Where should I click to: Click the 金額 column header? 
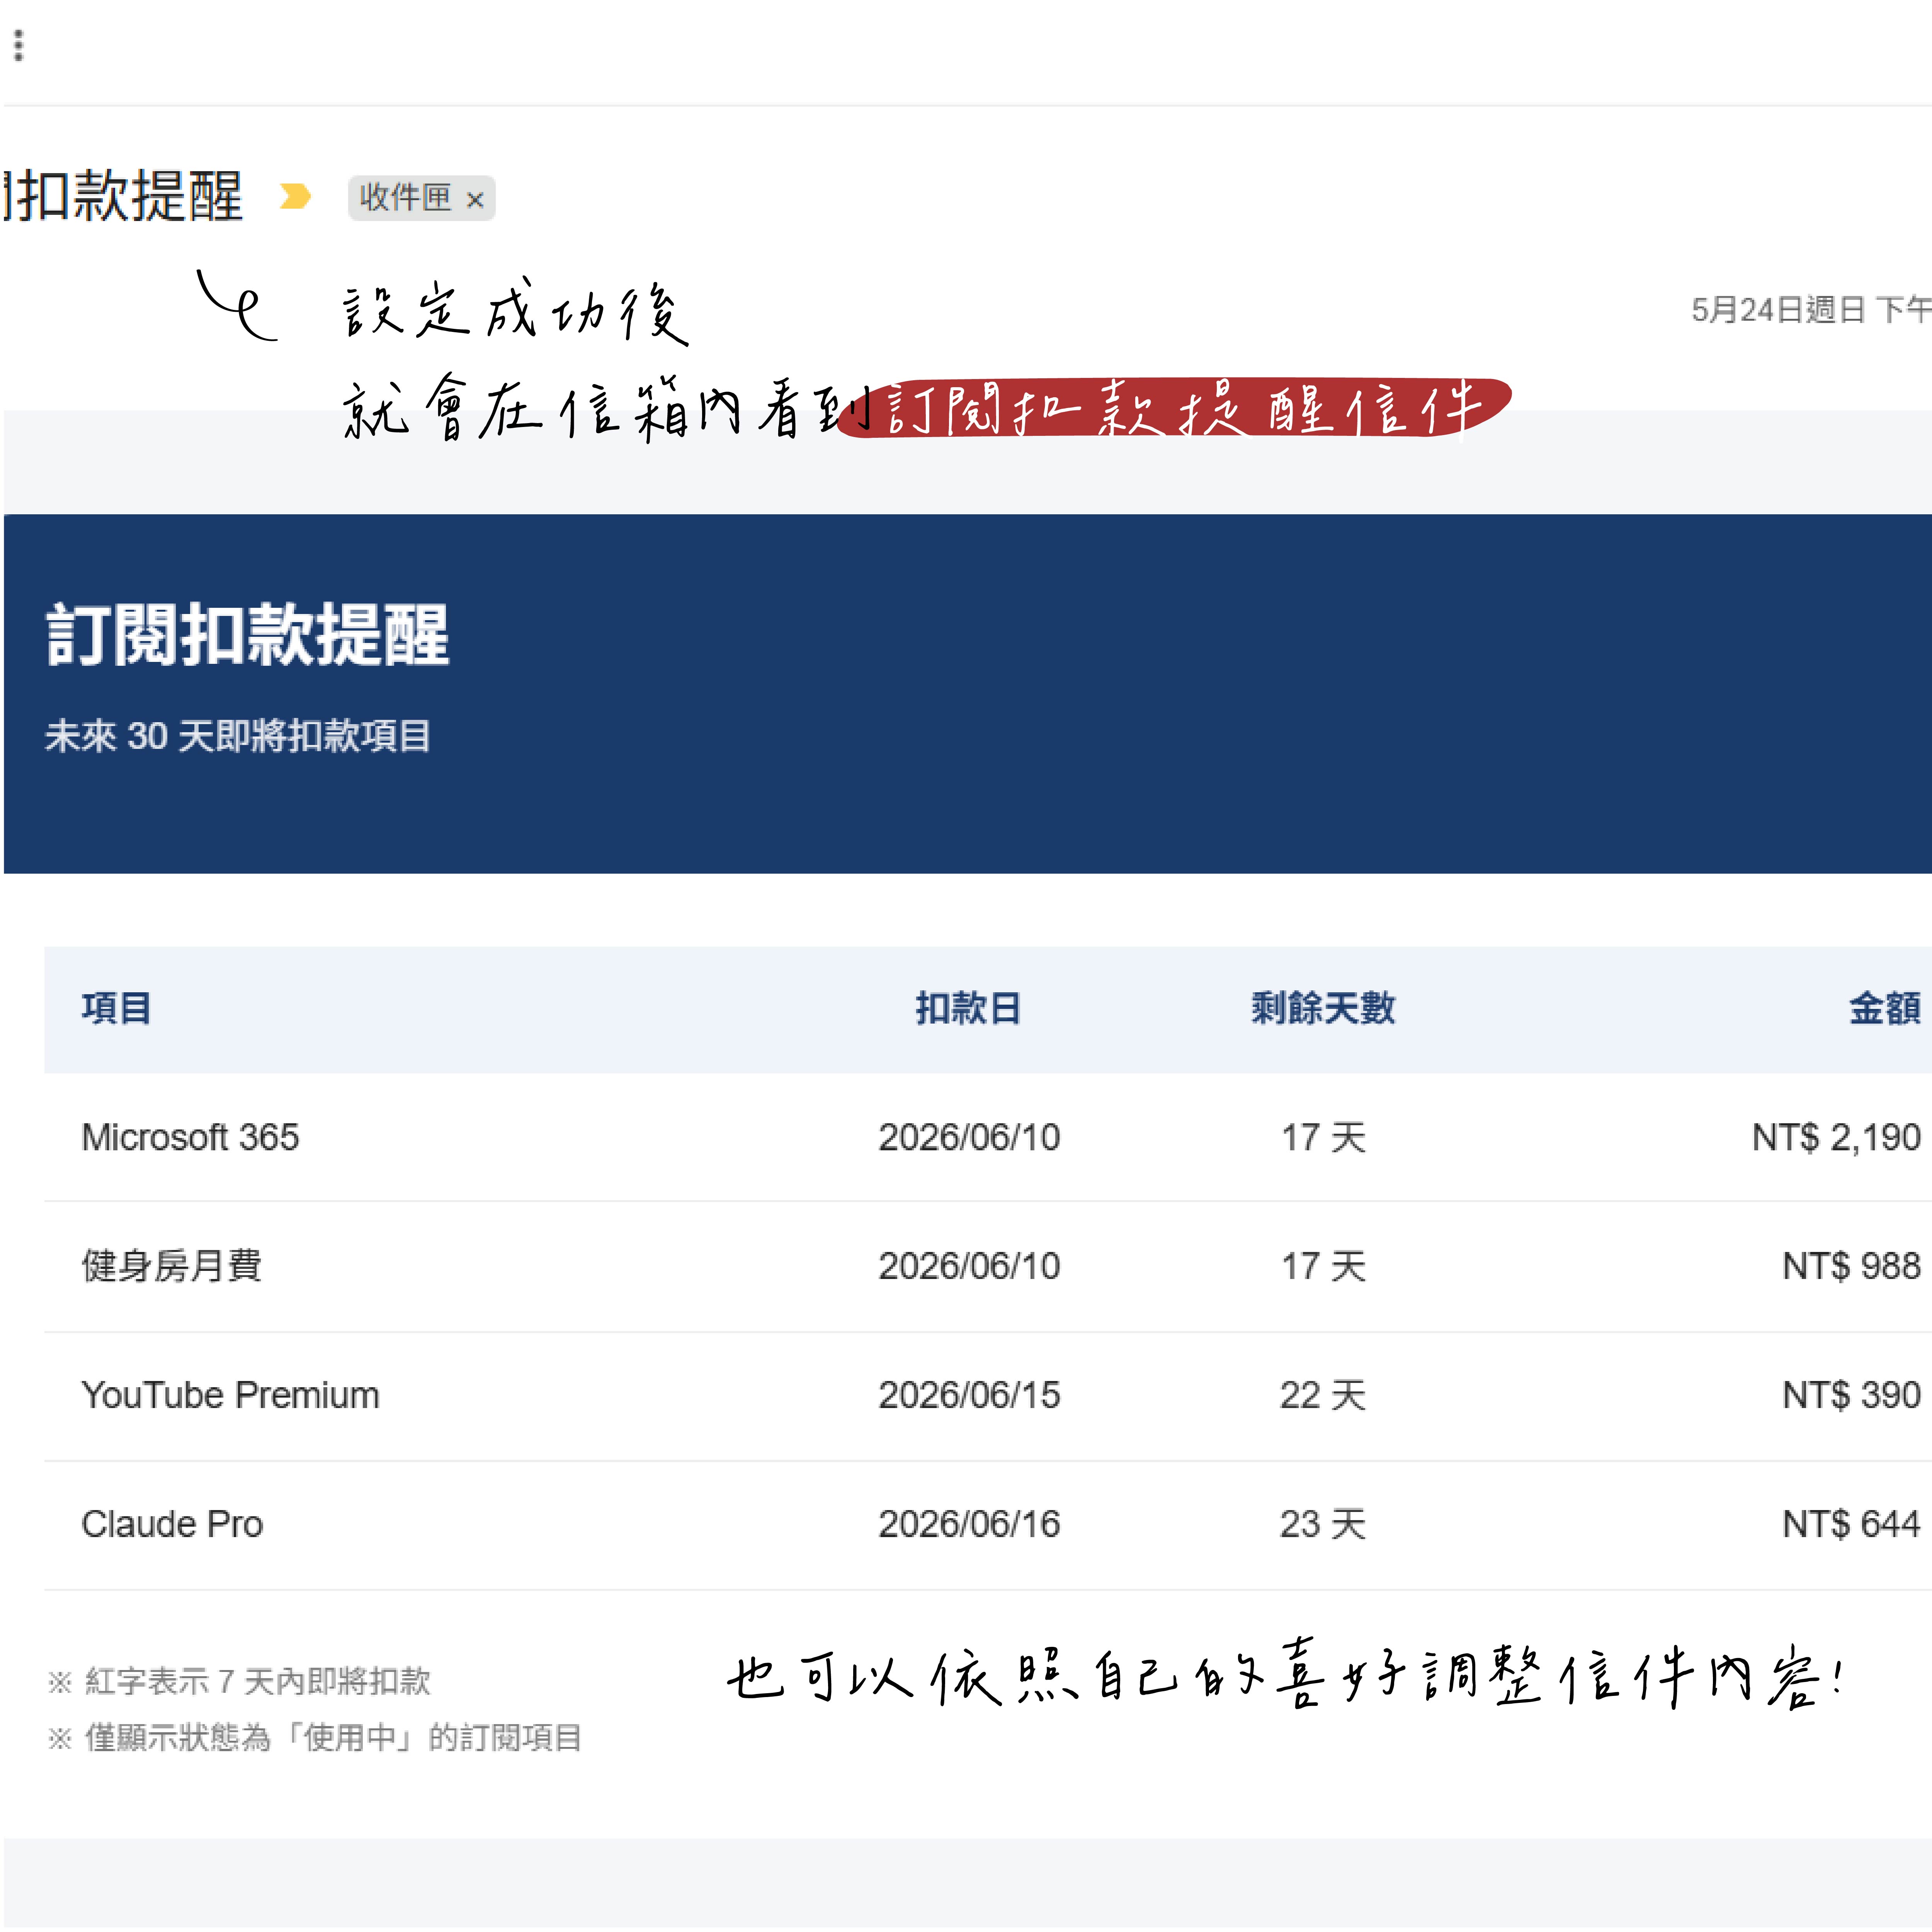1885,1008
